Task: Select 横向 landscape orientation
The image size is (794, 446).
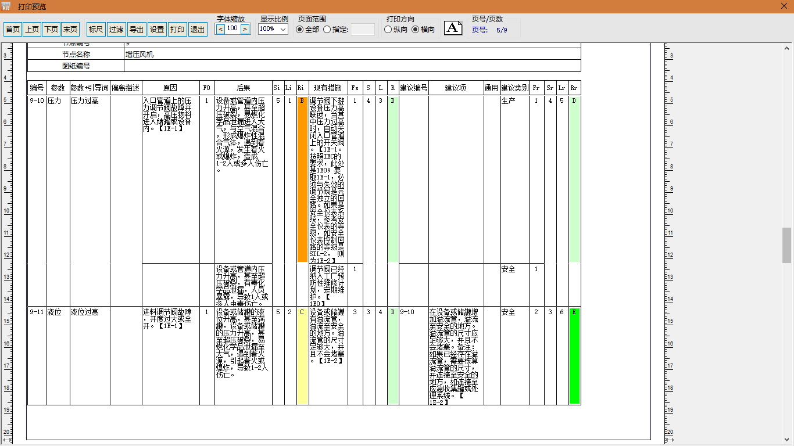Action: coord(423,30)
